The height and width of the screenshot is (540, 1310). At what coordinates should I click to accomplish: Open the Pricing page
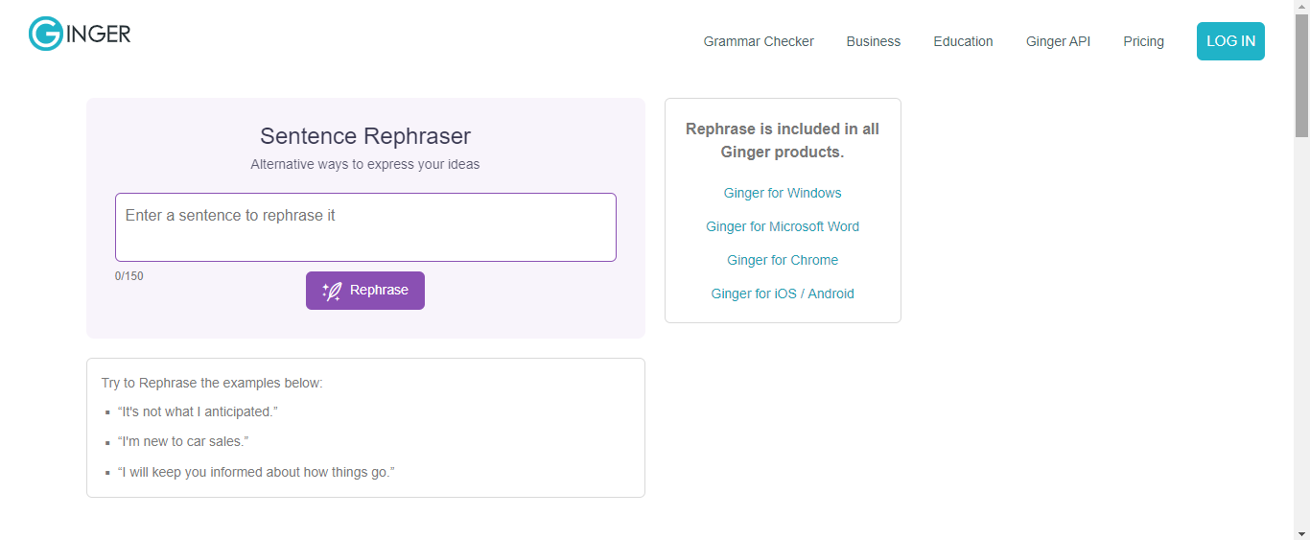pyautogui.click(x=1143, y=41)
